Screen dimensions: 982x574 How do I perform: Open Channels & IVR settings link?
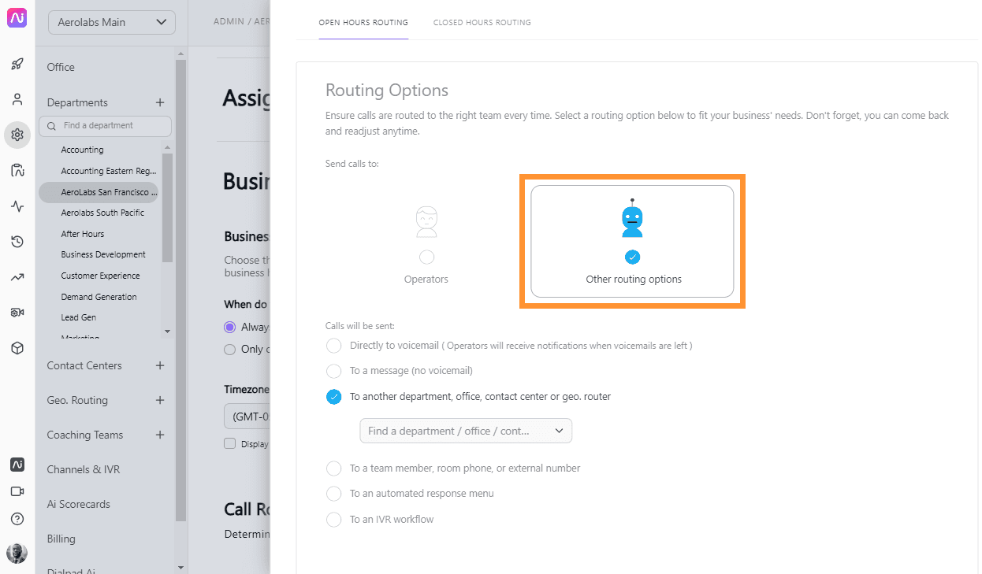pyautogui.click(x=84, y=469)
